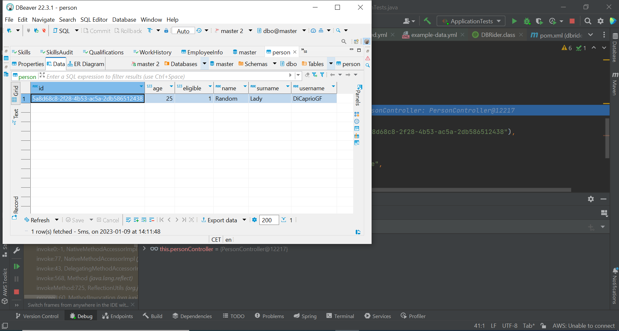Screen dimensions: 619x331
Task: Switch to the ER Diagram tab
Action: click(86, 64)
